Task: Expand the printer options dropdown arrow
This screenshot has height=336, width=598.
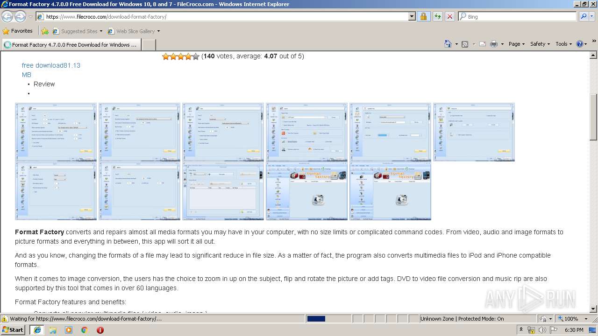Action: pos(502,44)
